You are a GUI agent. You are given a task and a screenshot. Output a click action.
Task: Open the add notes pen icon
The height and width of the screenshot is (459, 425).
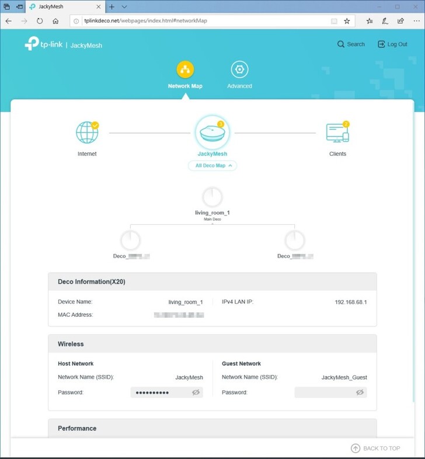[x=385, y=21]
